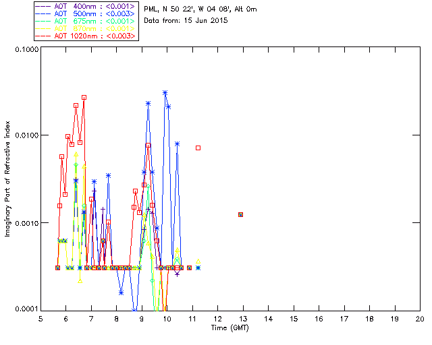Click x-axis tick label 17
Viewport: 432px width, 345px height.
[x=344, y=319]
